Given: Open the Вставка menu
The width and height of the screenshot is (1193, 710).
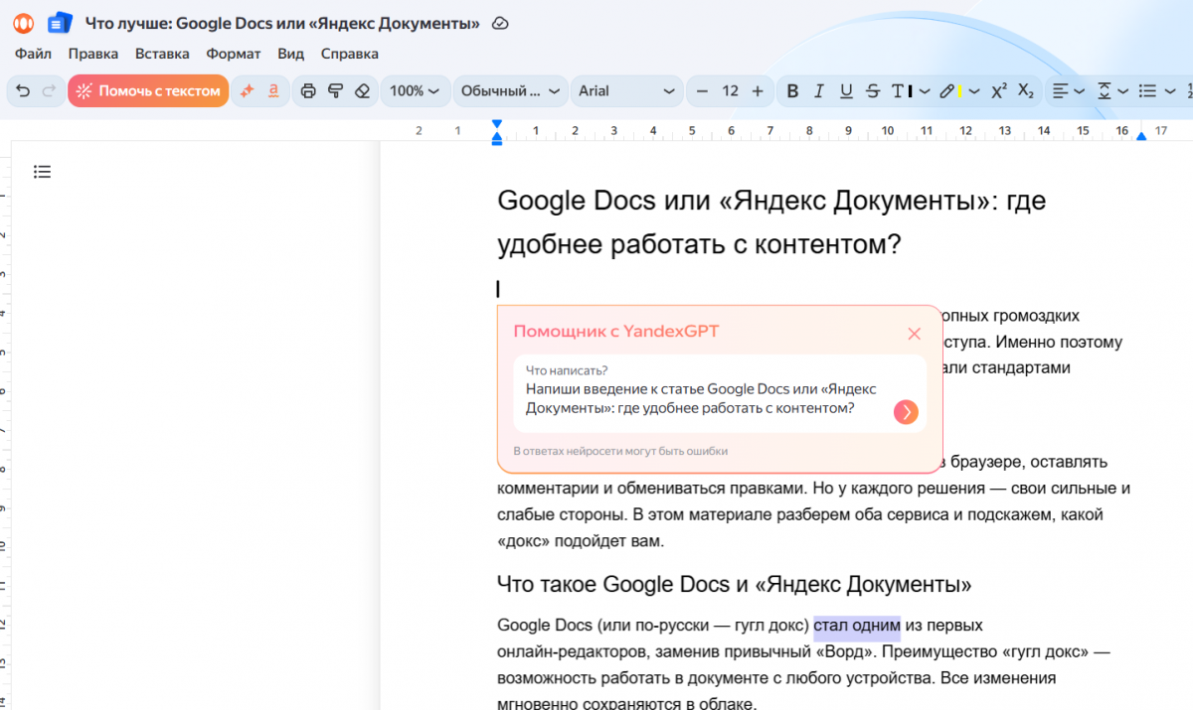Looking at the screenshot, I should [x=161, y=54].
